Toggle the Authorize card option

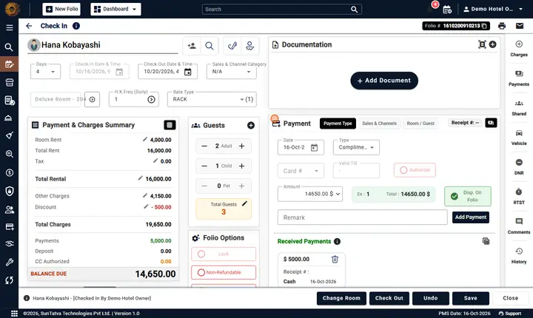tap(415, 170)
